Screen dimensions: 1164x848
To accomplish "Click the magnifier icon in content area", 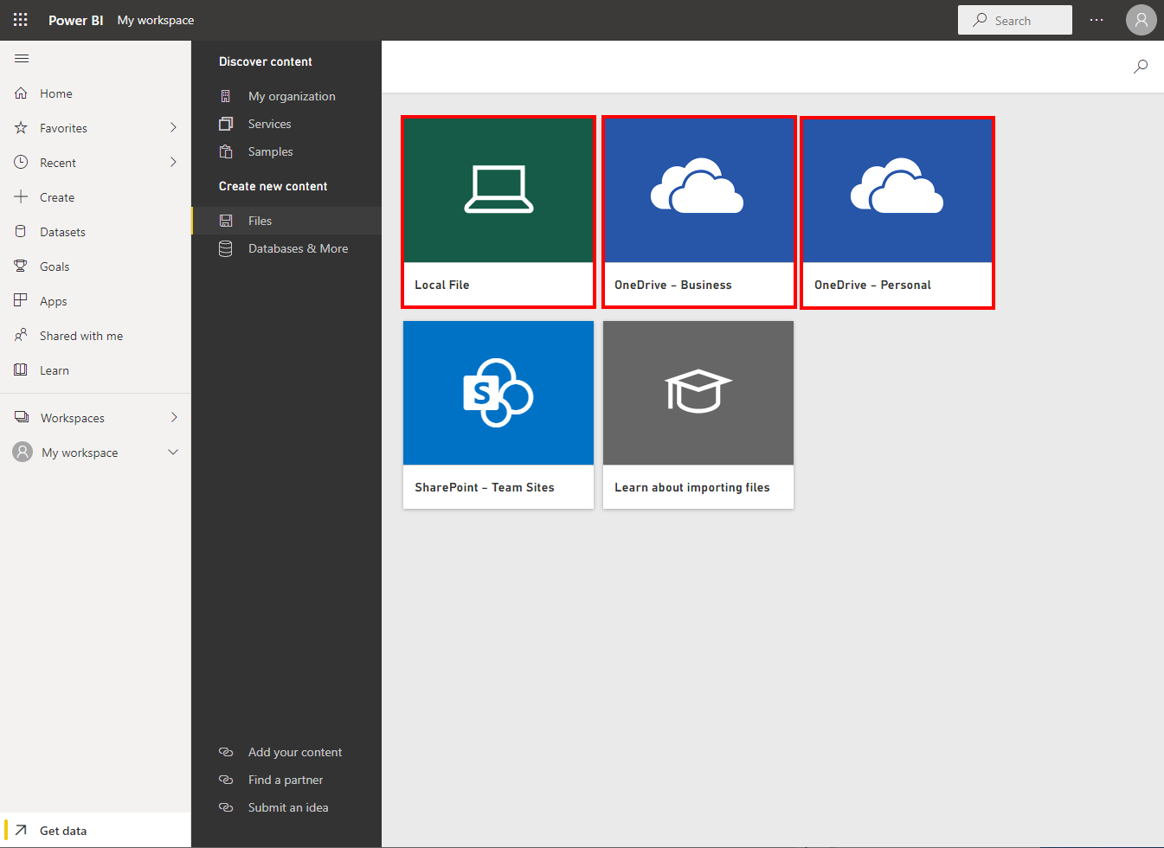I will coord(1141,67).
